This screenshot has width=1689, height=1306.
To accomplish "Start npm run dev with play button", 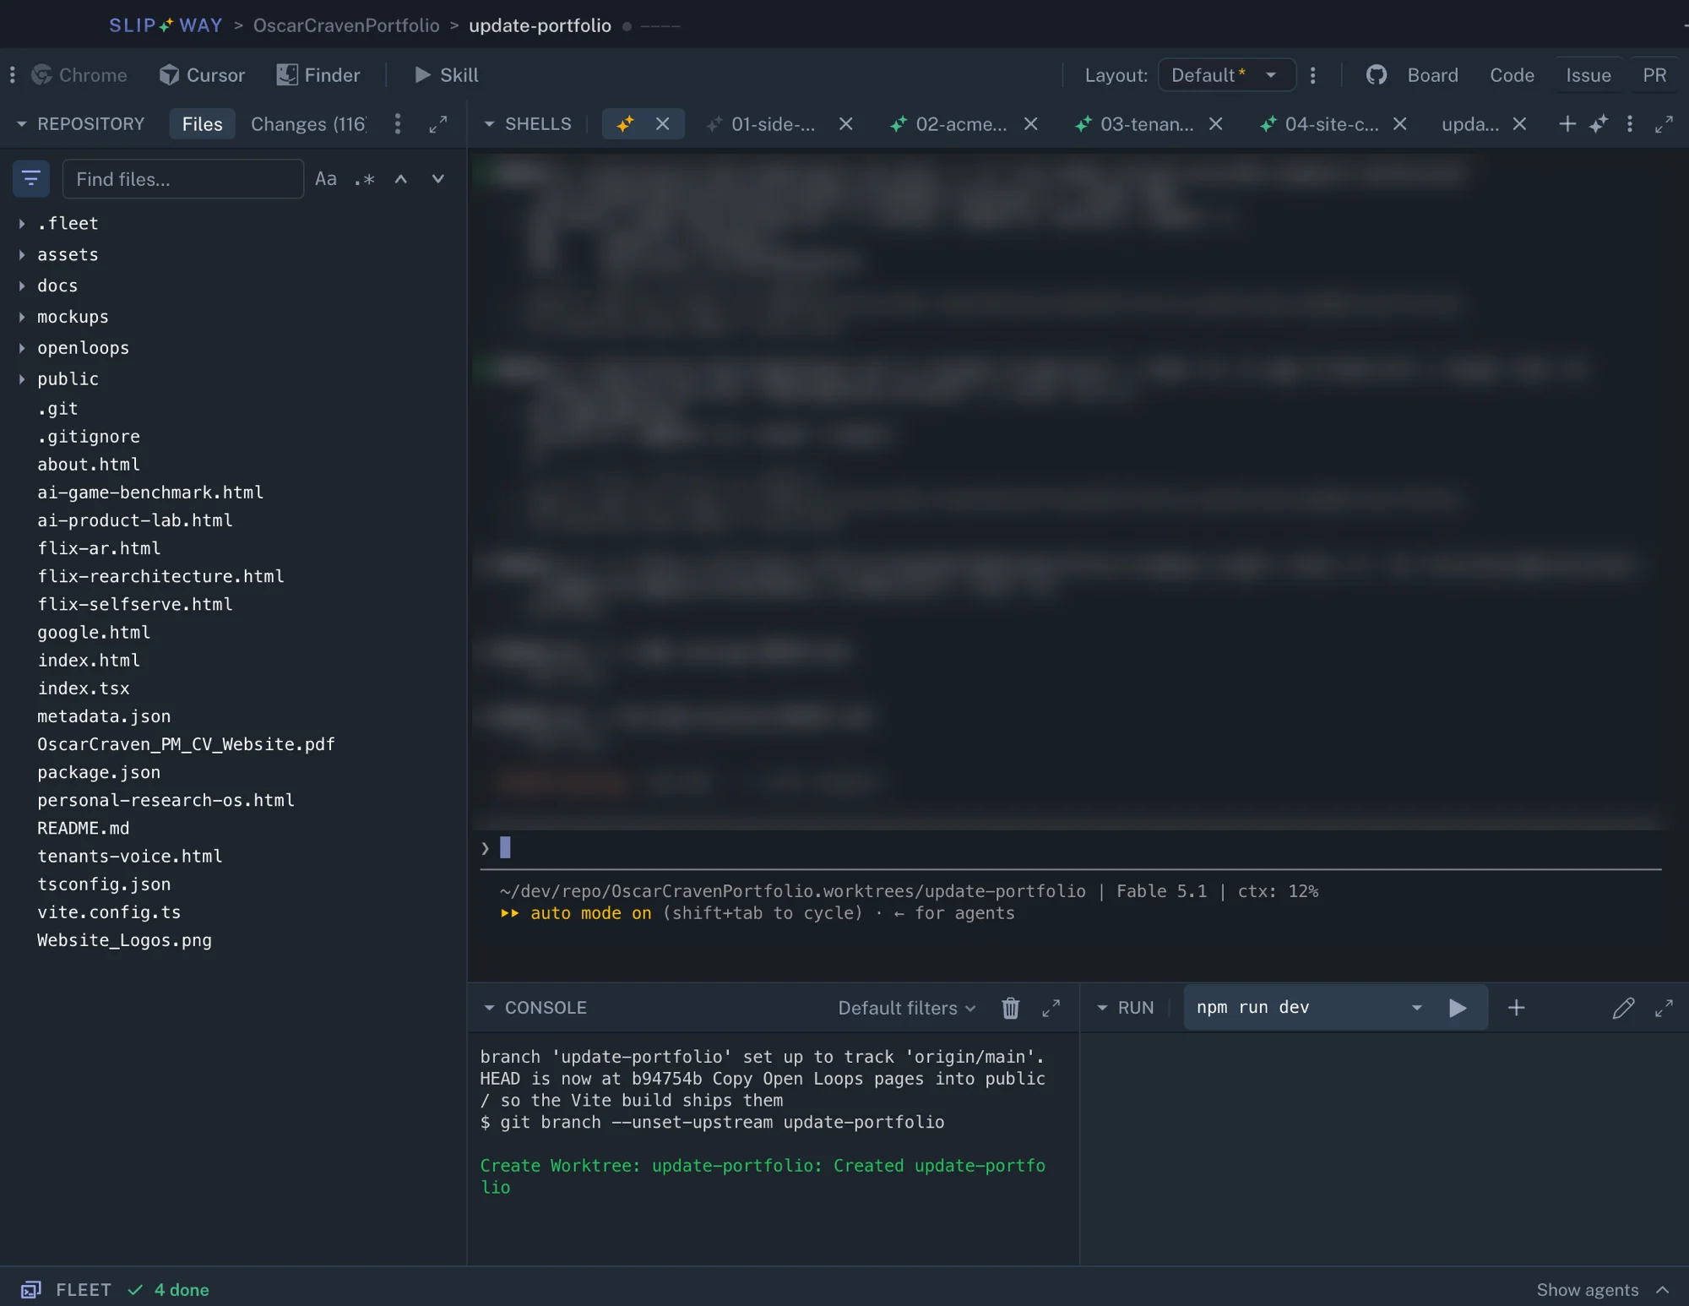I will pos(1458,1008).
